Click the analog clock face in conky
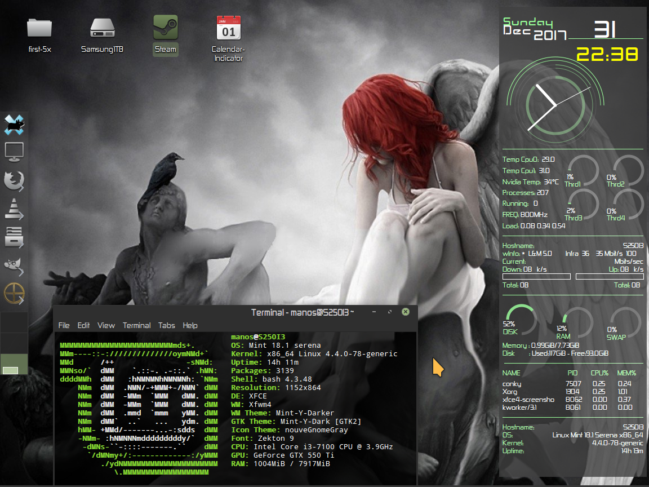649x487 pixels. click(555, 105)
